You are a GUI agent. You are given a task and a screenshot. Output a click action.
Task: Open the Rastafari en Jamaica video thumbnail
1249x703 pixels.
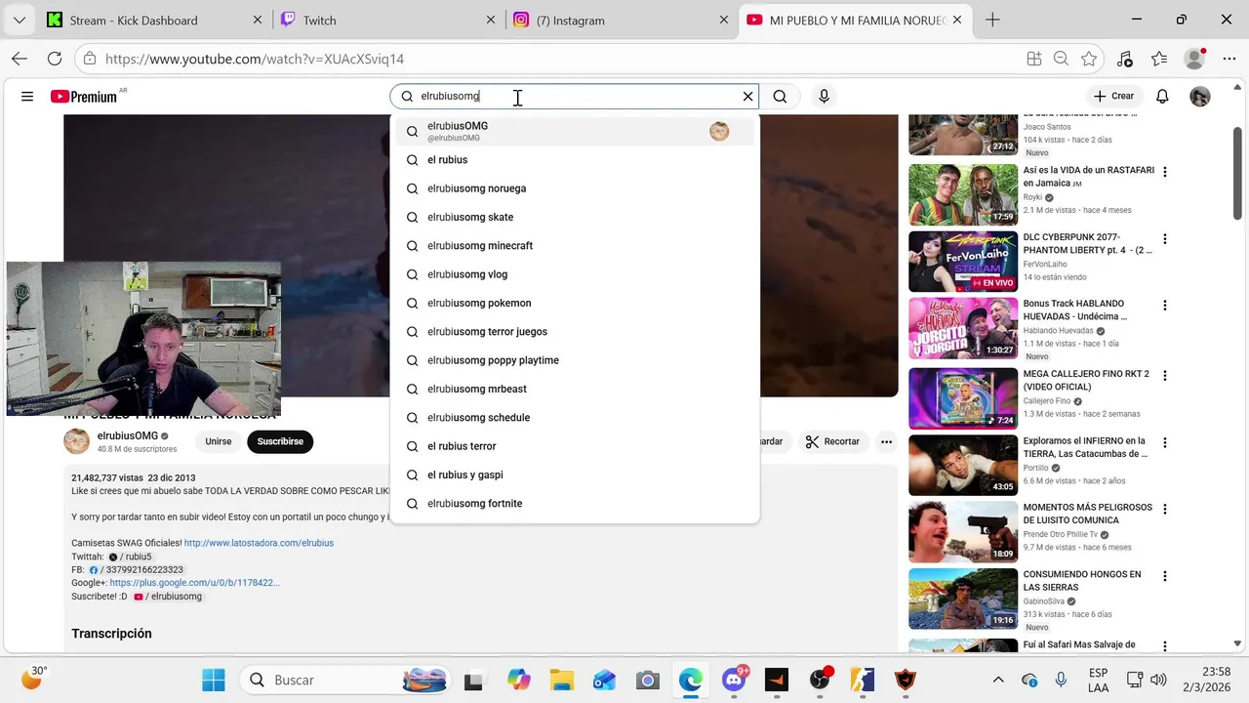coord(963,194)
